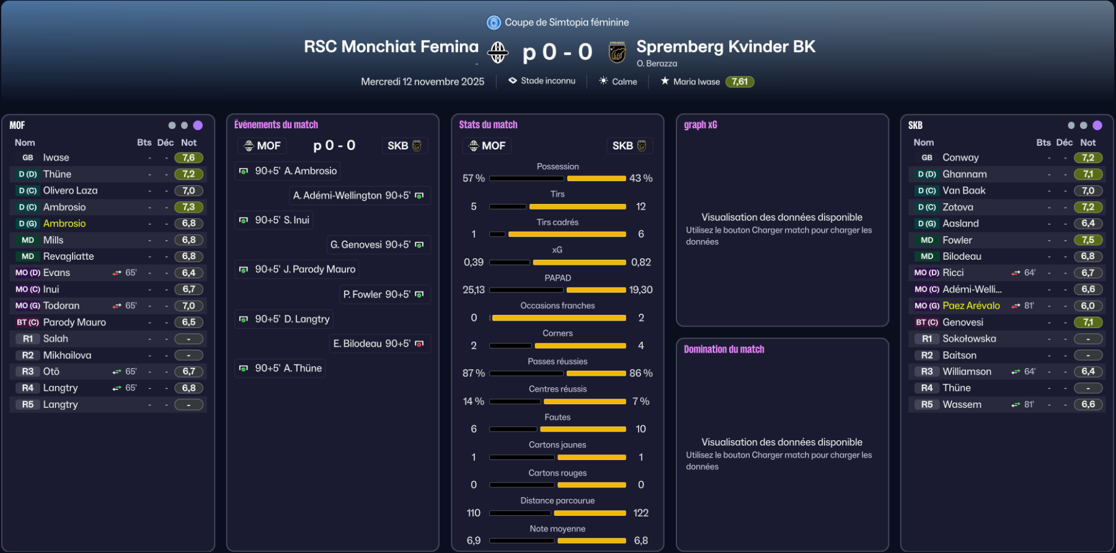Open Maria Iwase's player of the match link
This screenshot has height=553, width=1116.
(696, 81)
